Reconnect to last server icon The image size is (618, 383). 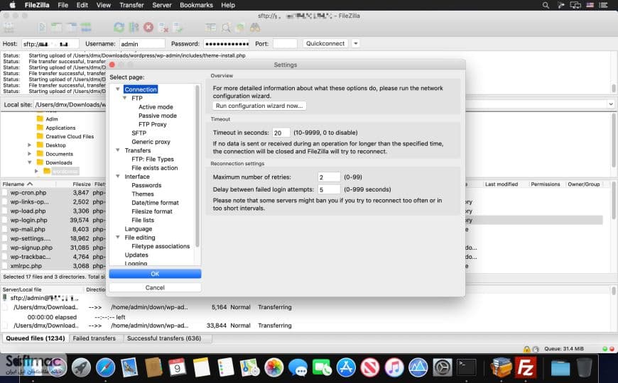point(178,28)
